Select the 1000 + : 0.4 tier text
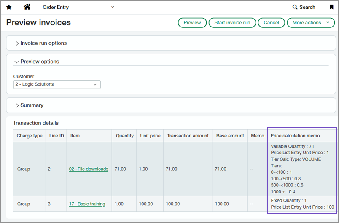339x223 pixels. [x=283, y=192]
